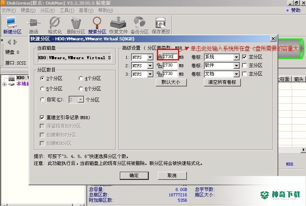Click the 16777216 total sectors value
This screenshot has height=206, width=306.
click(x=178, y=195)
